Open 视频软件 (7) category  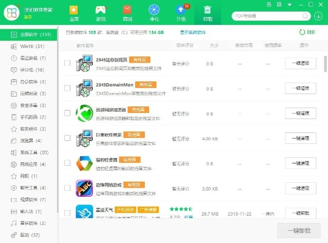coord(28,200)
